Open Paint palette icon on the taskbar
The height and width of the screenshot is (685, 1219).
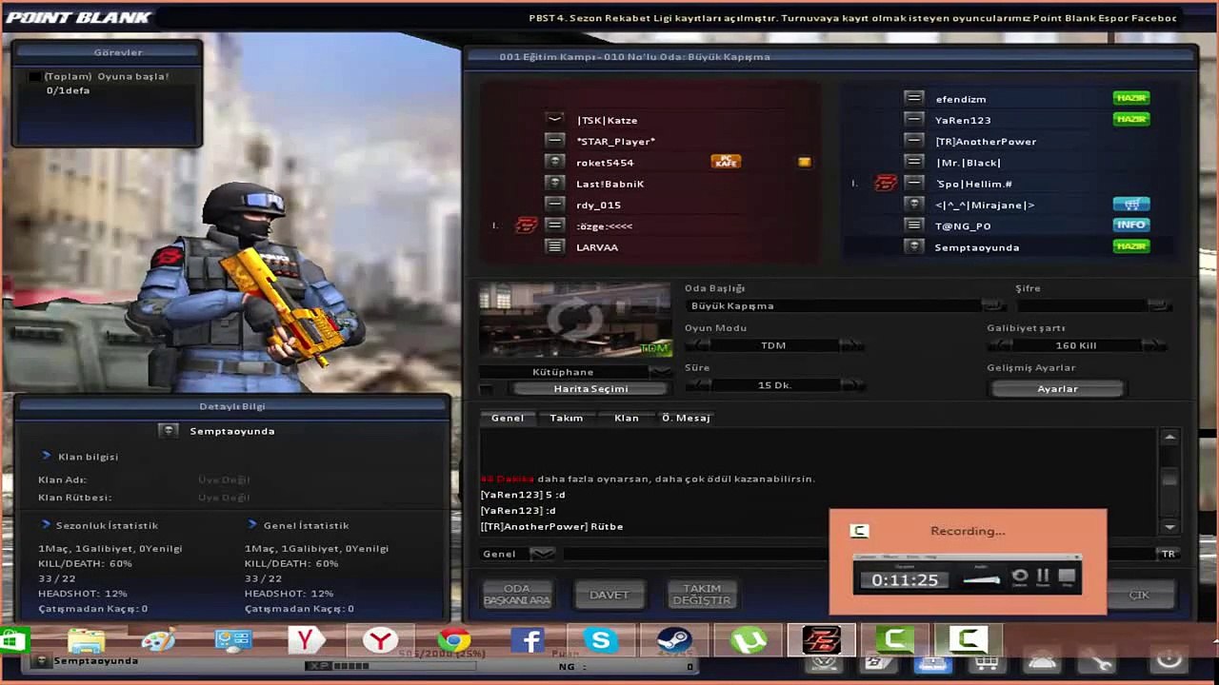coord(160,640)
